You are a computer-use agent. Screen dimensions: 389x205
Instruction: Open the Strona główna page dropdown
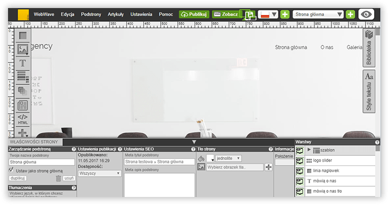click(318, 14)
